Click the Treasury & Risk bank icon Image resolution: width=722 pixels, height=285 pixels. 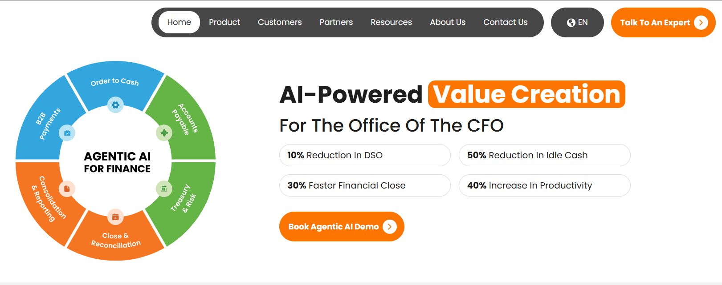point(164,189)
